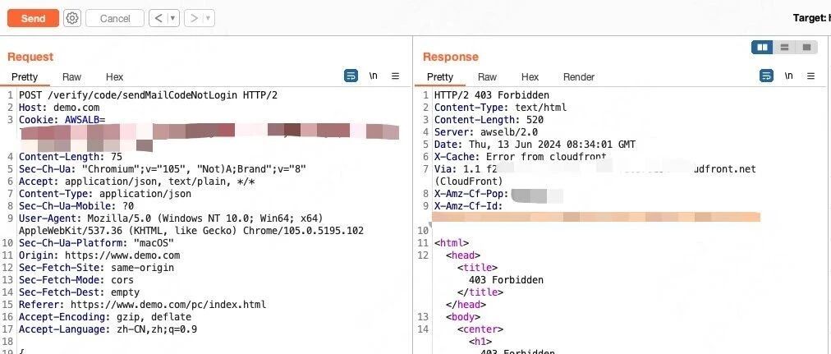Click Content-Type: text/html in response

pos(500,108)
